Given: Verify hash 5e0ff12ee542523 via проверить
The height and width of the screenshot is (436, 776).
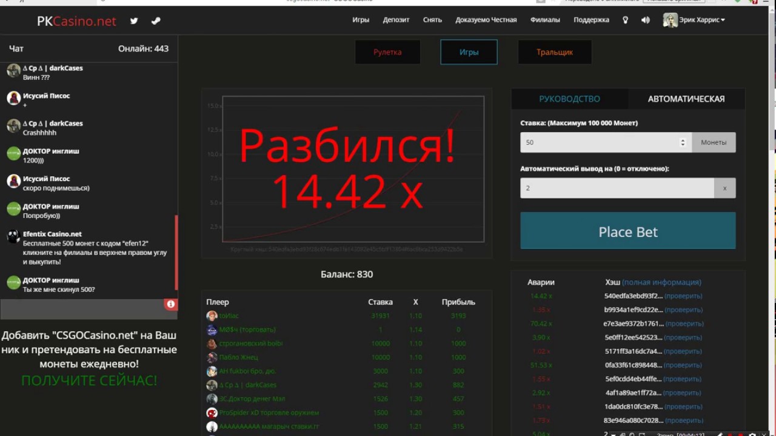Looking at the screenshot, I should click(x=683, y=337).
